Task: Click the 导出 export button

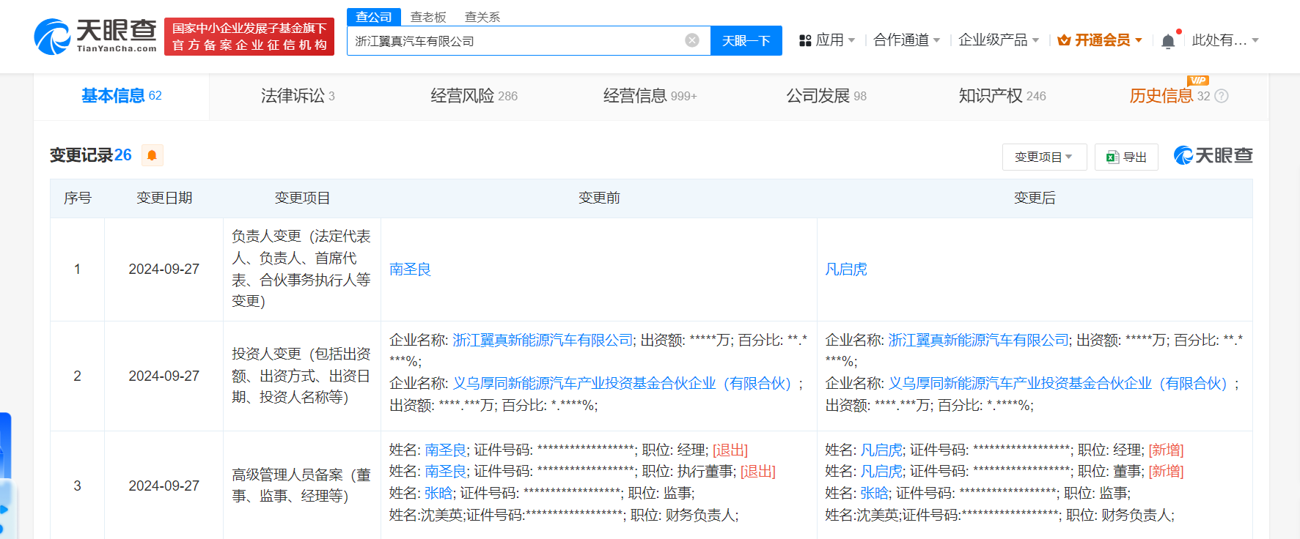Action: (x=1126, y=157)
